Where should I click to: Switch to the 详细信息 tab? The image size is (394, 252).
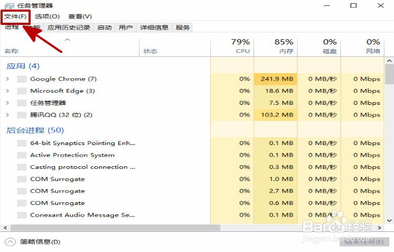tap(154, 28)
